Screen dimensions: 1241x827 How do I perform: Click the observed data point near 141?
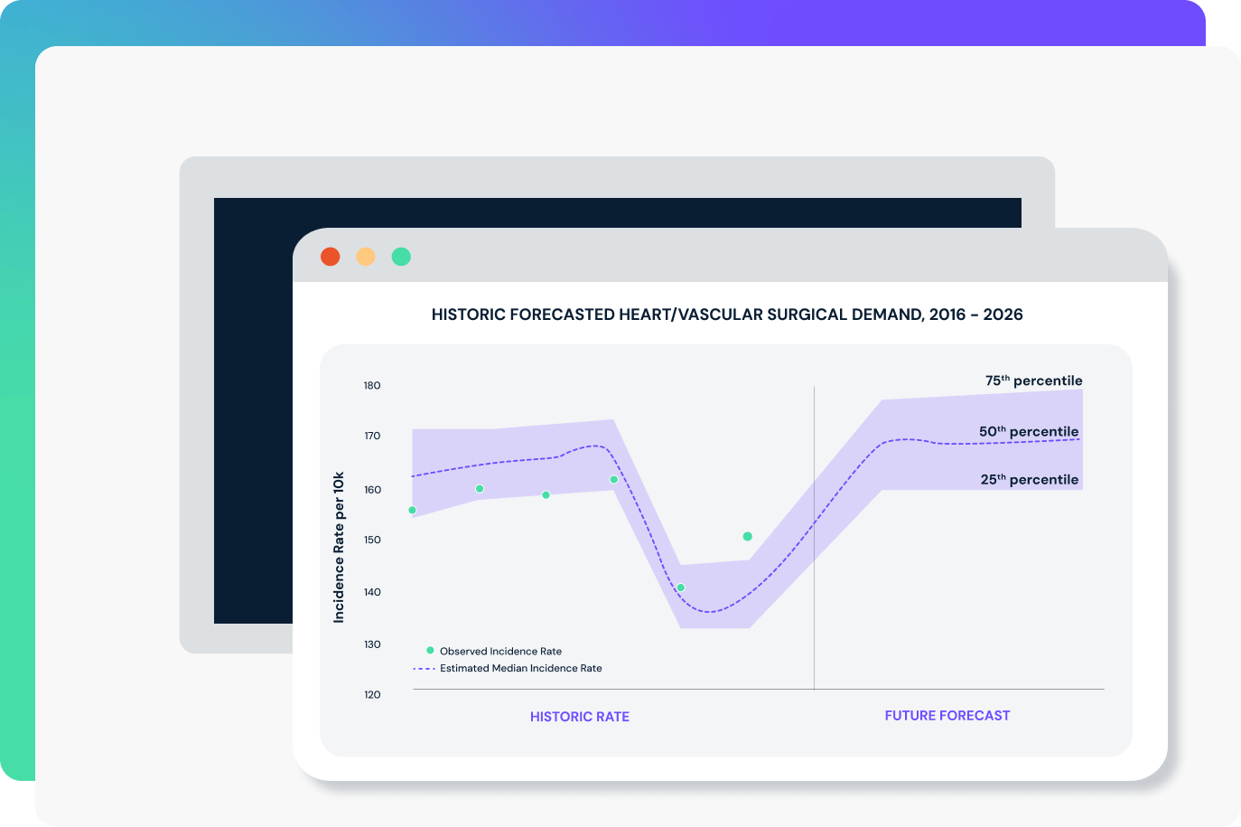pos(682,587)
